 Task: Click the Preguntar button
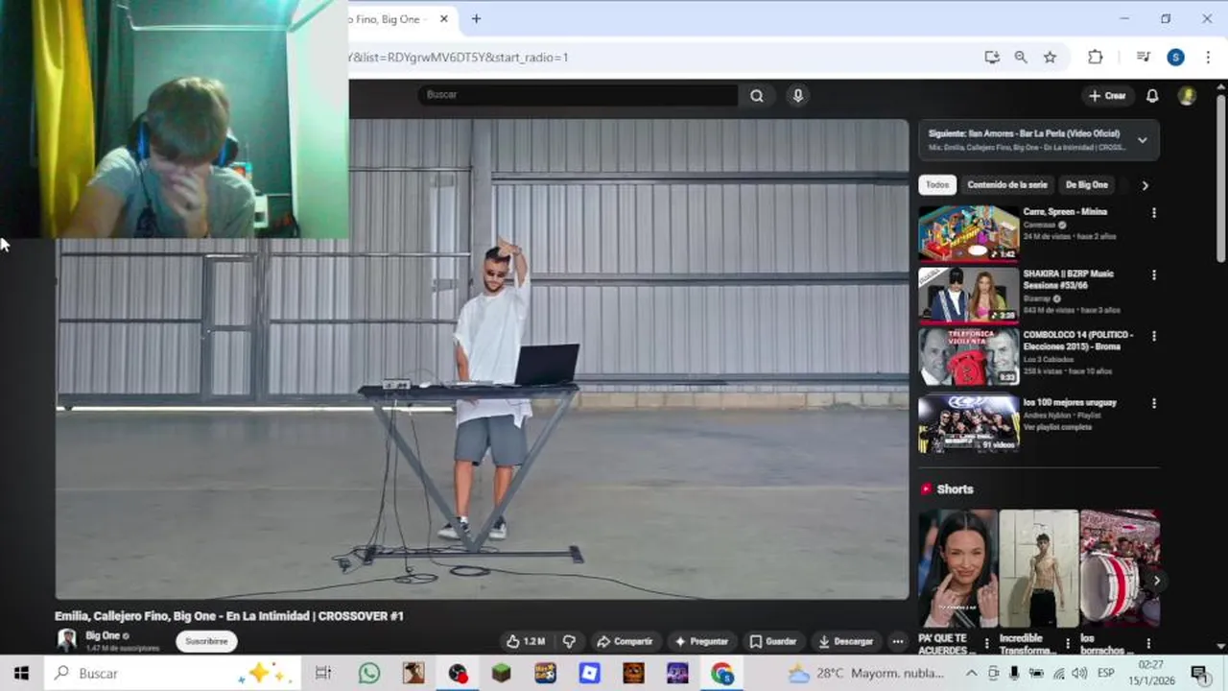pos(701,641)
